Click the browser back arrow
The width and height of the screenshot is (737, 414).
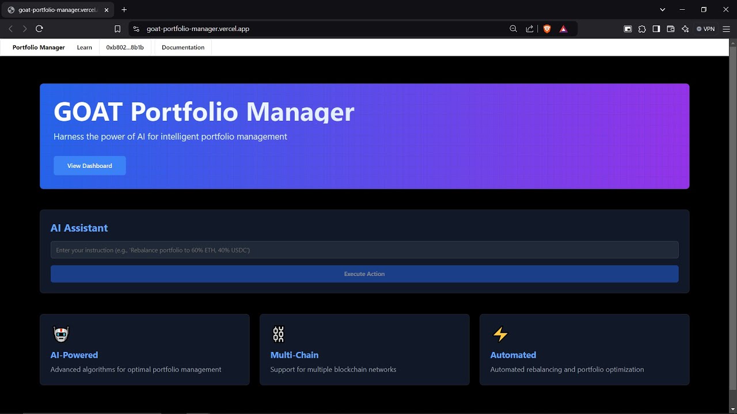pyautogui.click(x=10, y=29)
